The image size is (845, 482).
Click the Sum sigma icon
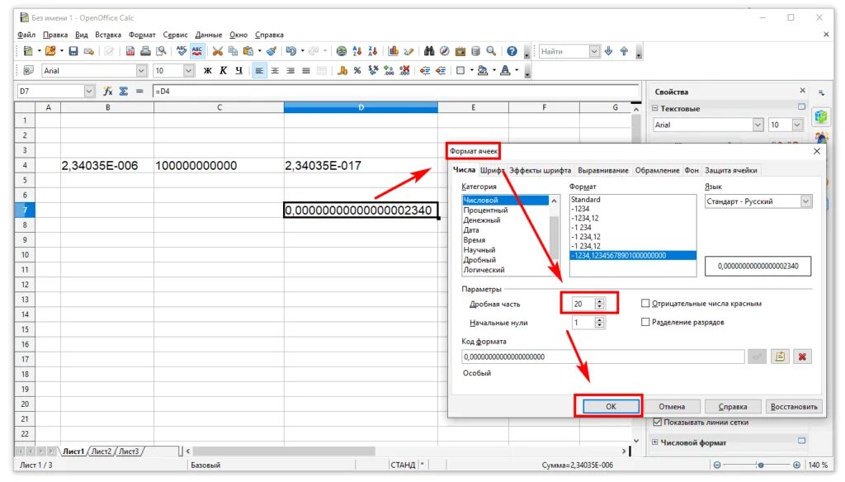tap(124, 91)
